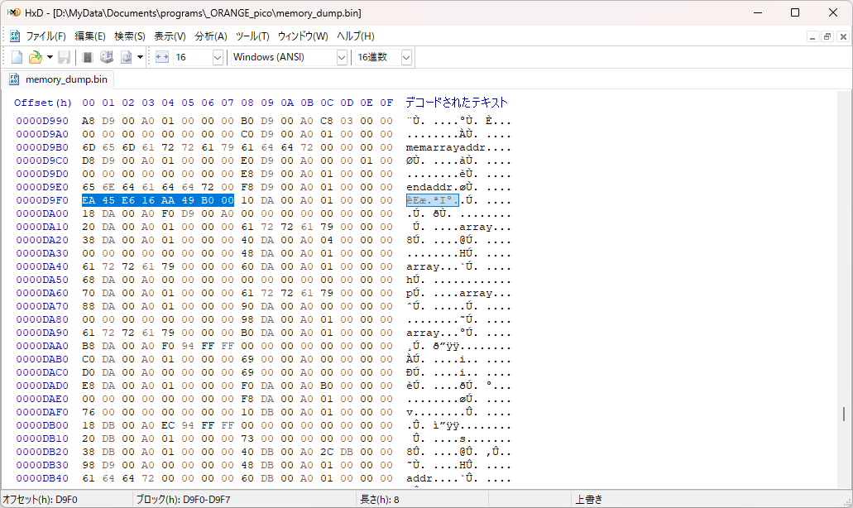Open disk icon in toolbar
The width and height of the screenshot is (853, 508).
coord(107,57)
